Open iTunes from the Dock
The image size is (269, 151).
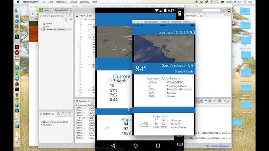(17, 121)
